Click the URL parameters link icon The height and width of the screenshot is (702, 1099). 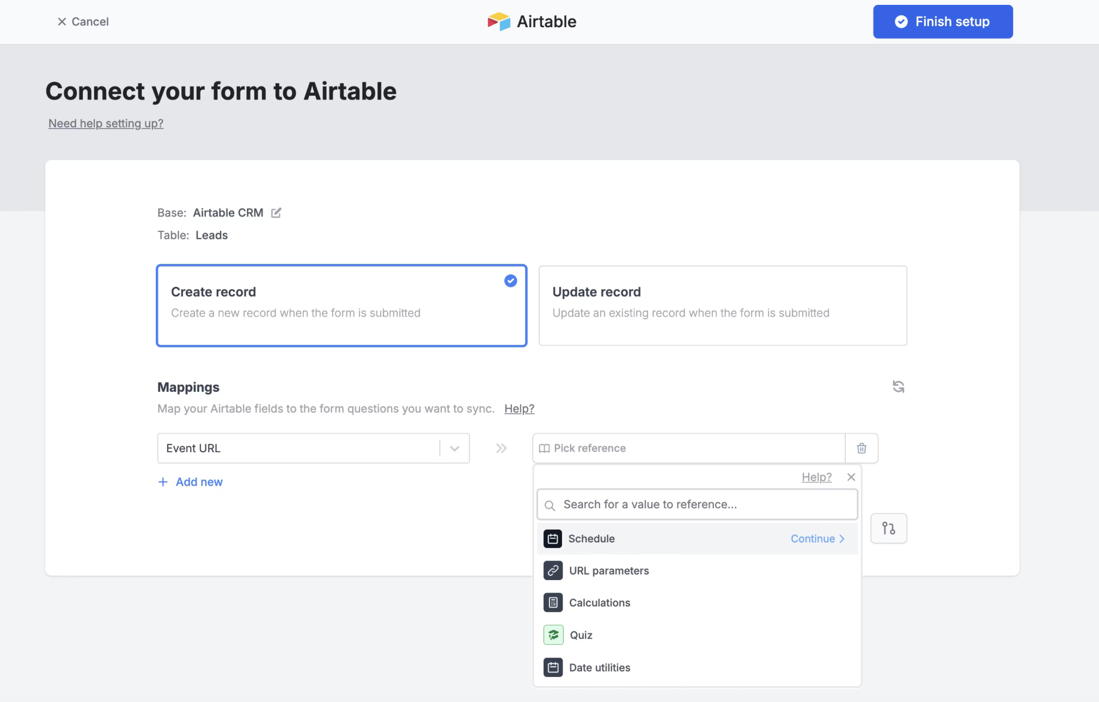[553, 571]
